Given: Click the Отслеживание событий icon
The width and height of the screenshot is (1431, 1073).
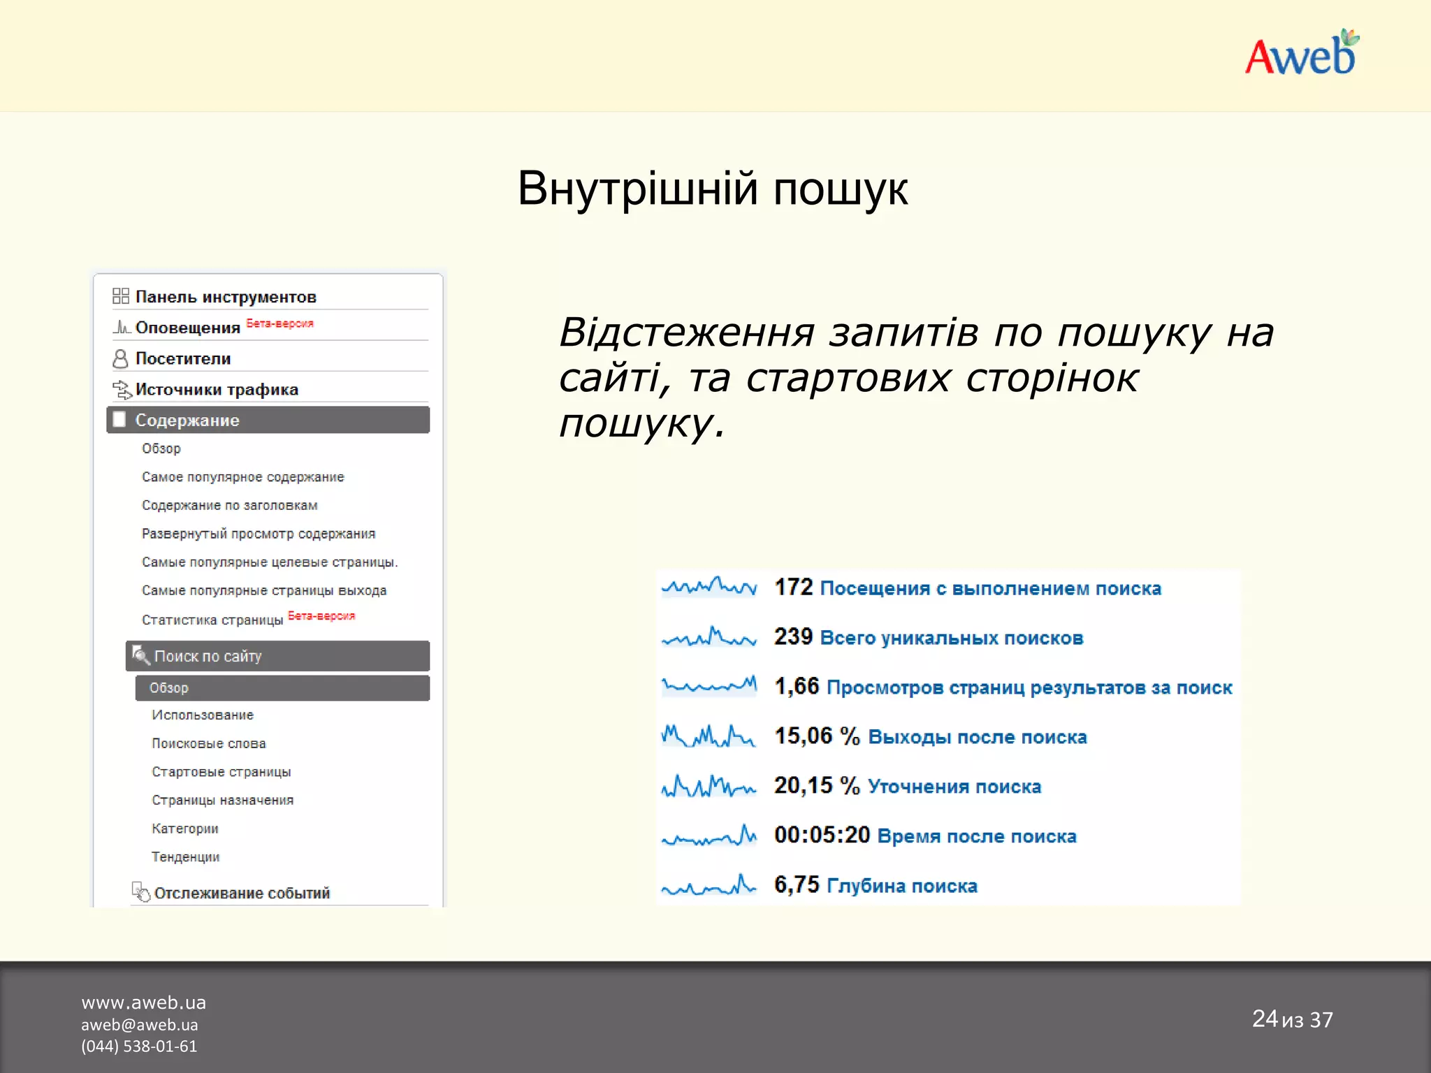Looking at the screenshot, I should [x=141, y=892].
